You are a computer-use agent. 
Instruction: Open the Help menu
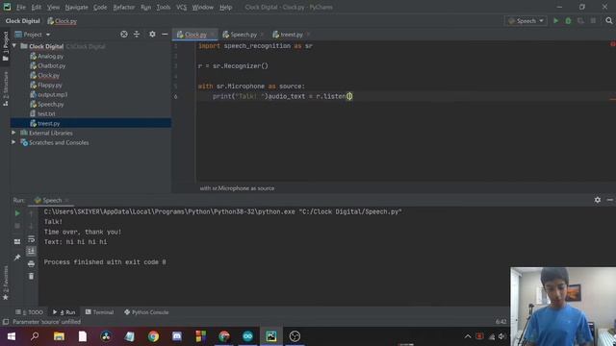[225, 7]
